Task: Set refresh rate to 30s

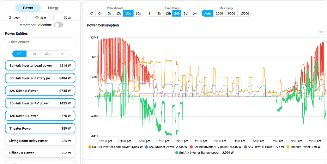Action: pyautogui.click(x=129, y=13)
